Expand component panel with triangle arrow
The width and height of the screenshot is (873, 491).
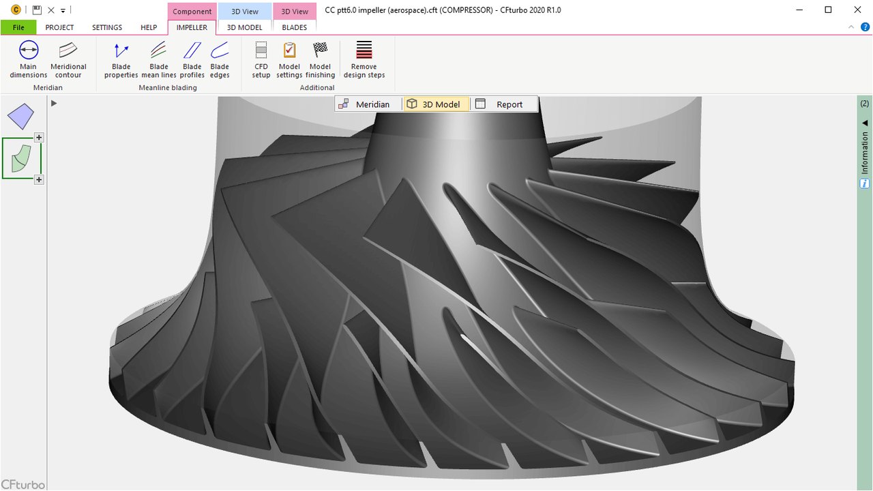54,103
